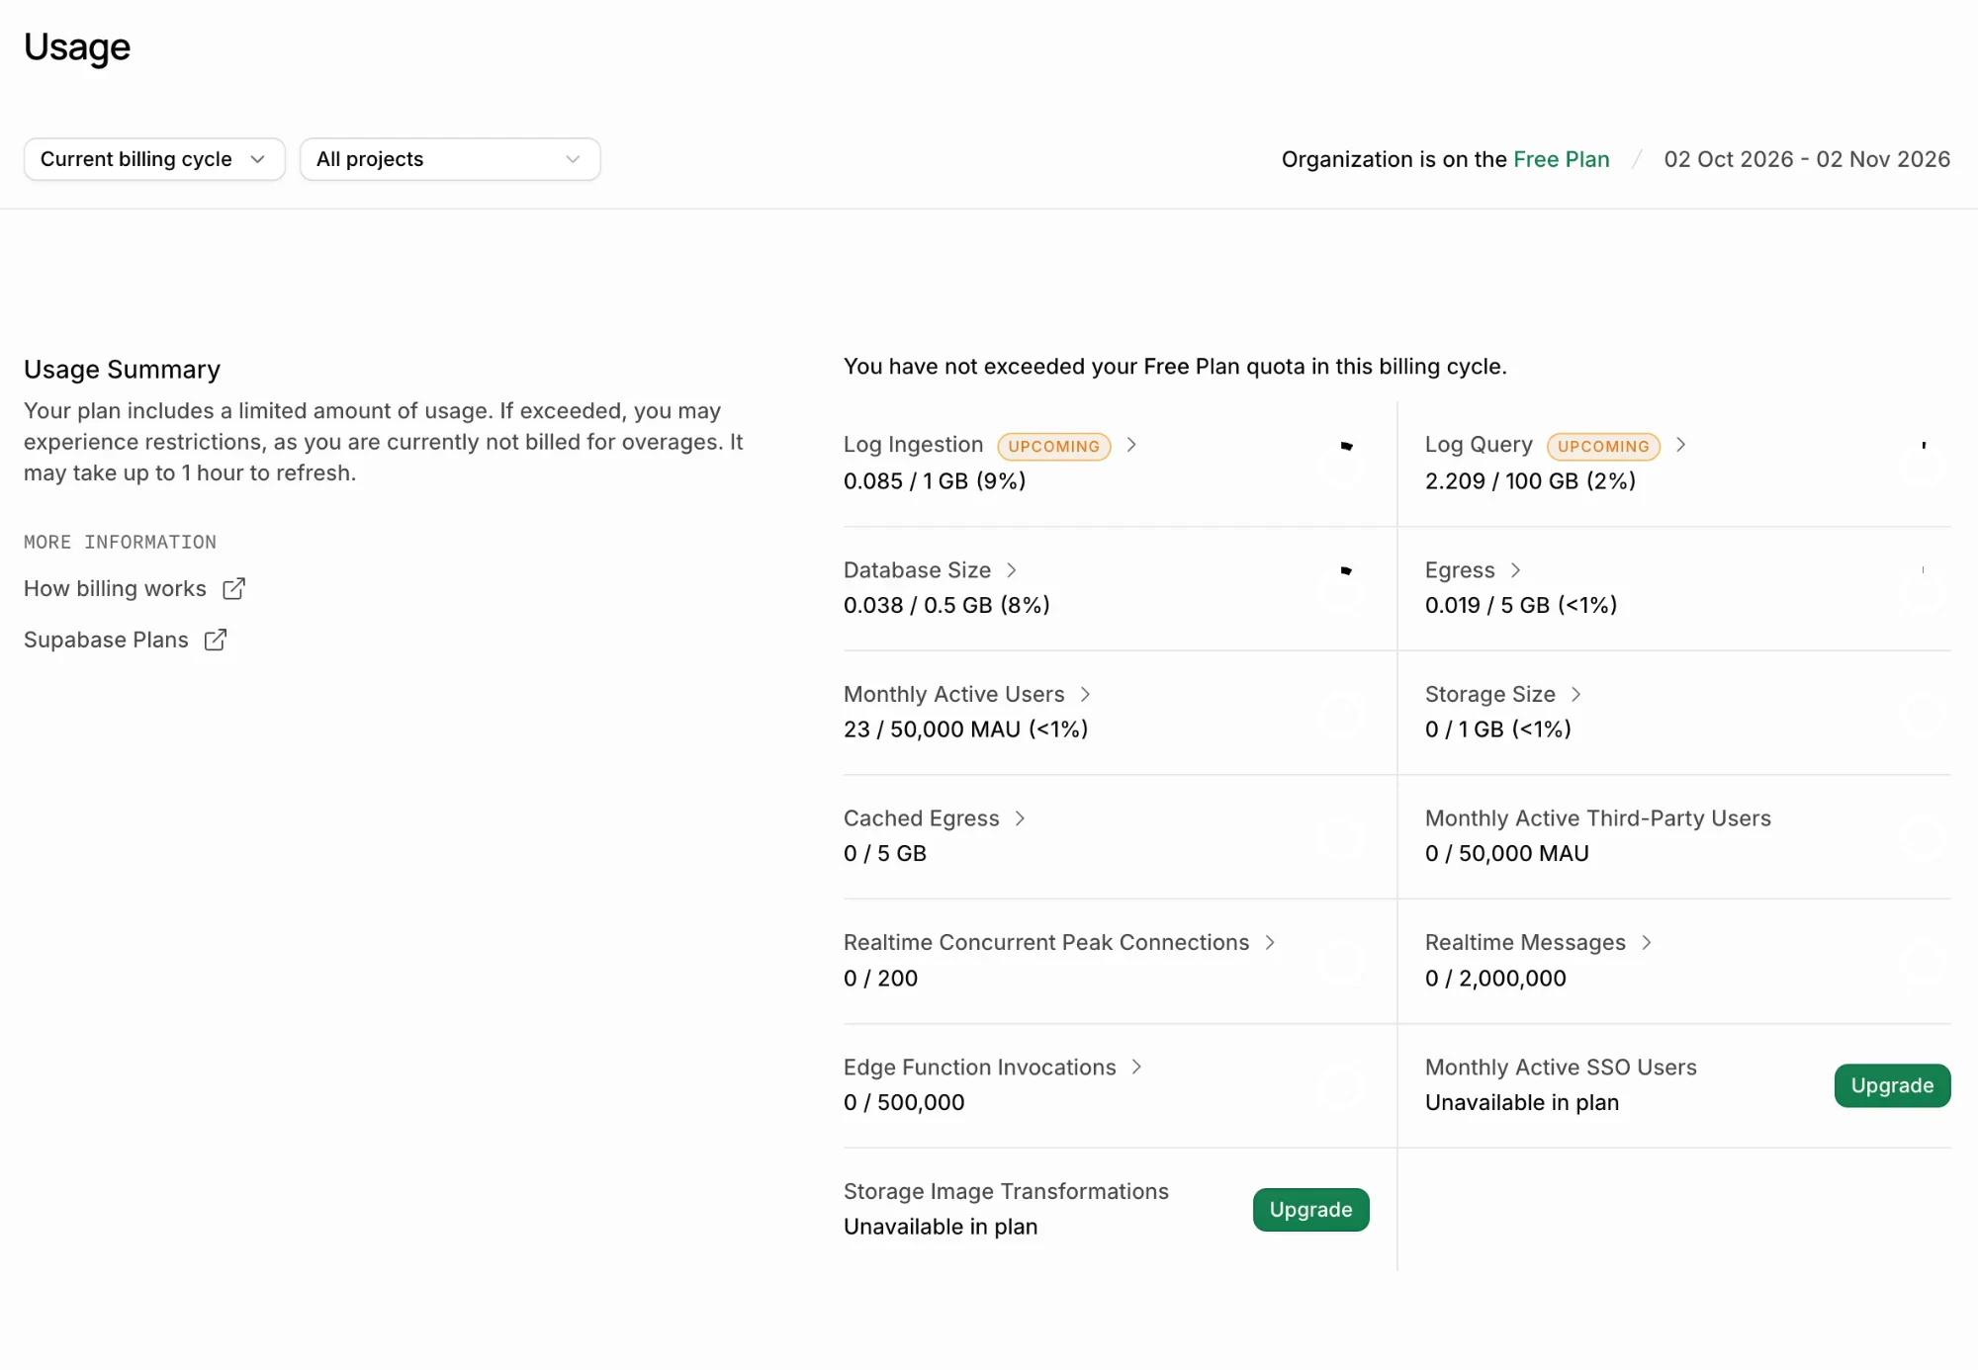Open Realtime Messages details chevron
This screenshot has width=1978, height=1370.
[1647, 943]
